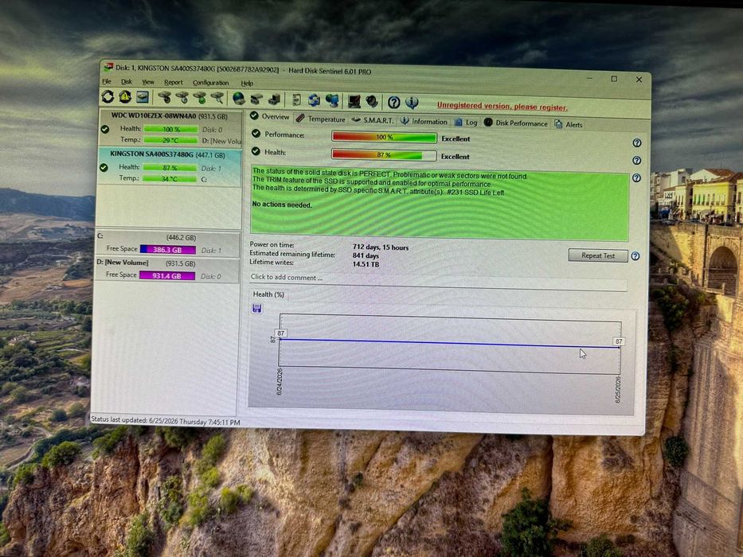Click the Health 87 % progress bar

coord(384,155)
